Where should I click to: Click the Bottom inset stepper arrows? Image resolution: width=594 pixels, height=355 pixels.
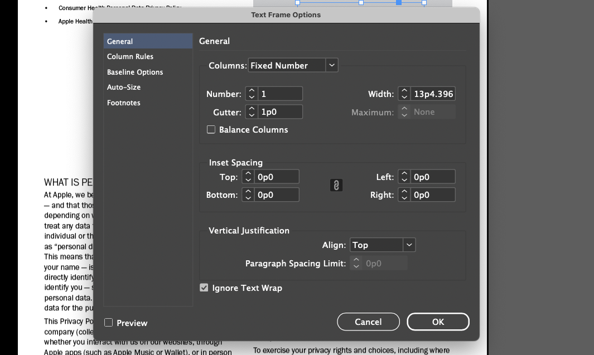248,195
